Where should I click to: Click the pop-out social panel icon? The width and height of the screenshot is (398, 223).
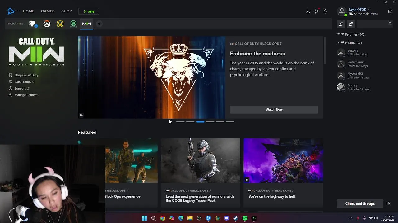tap(390, 11)
